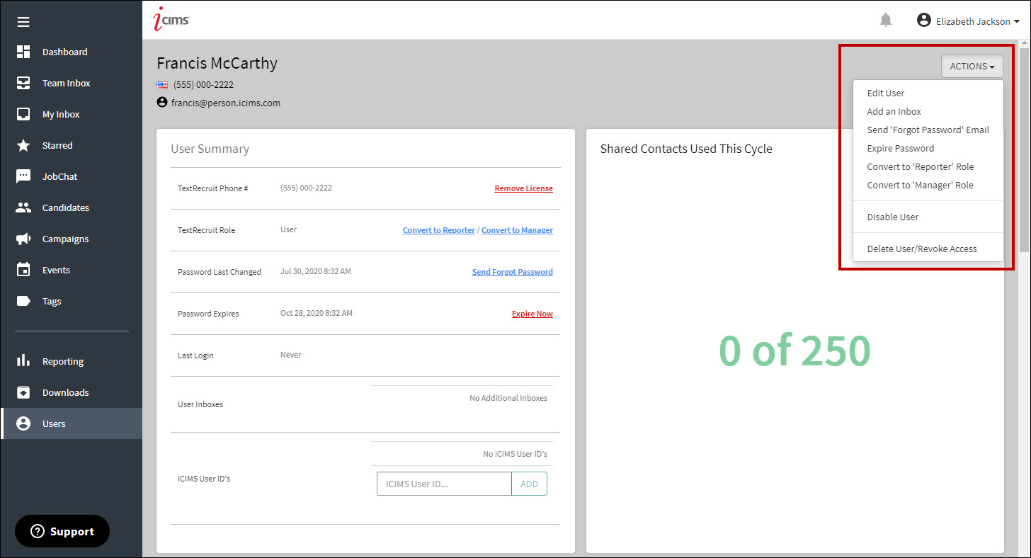
Task: Click the Convert to Manager link
Action: (517, 230)
